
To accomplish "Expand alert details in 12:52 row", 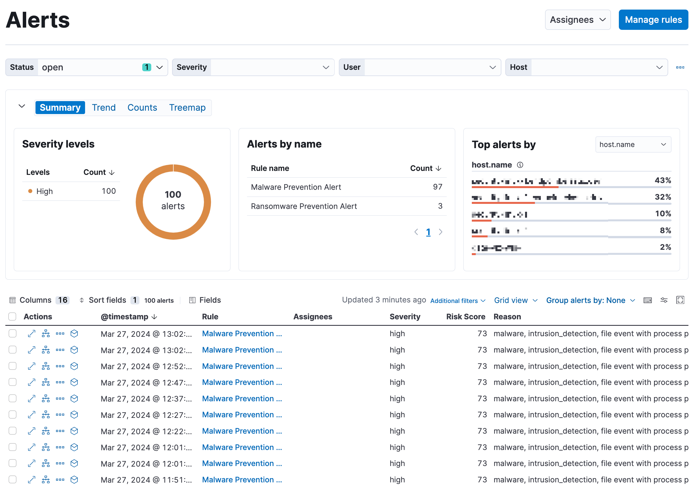I will coord(32,366).
